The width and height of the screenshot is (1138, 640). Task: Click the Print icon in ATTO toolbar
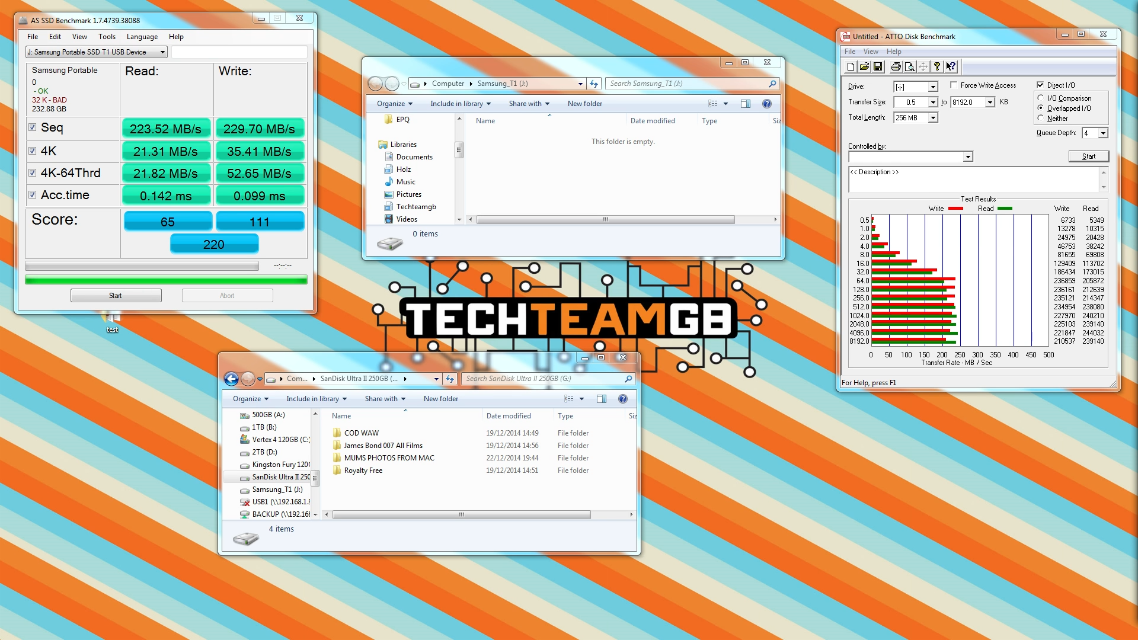896,67
